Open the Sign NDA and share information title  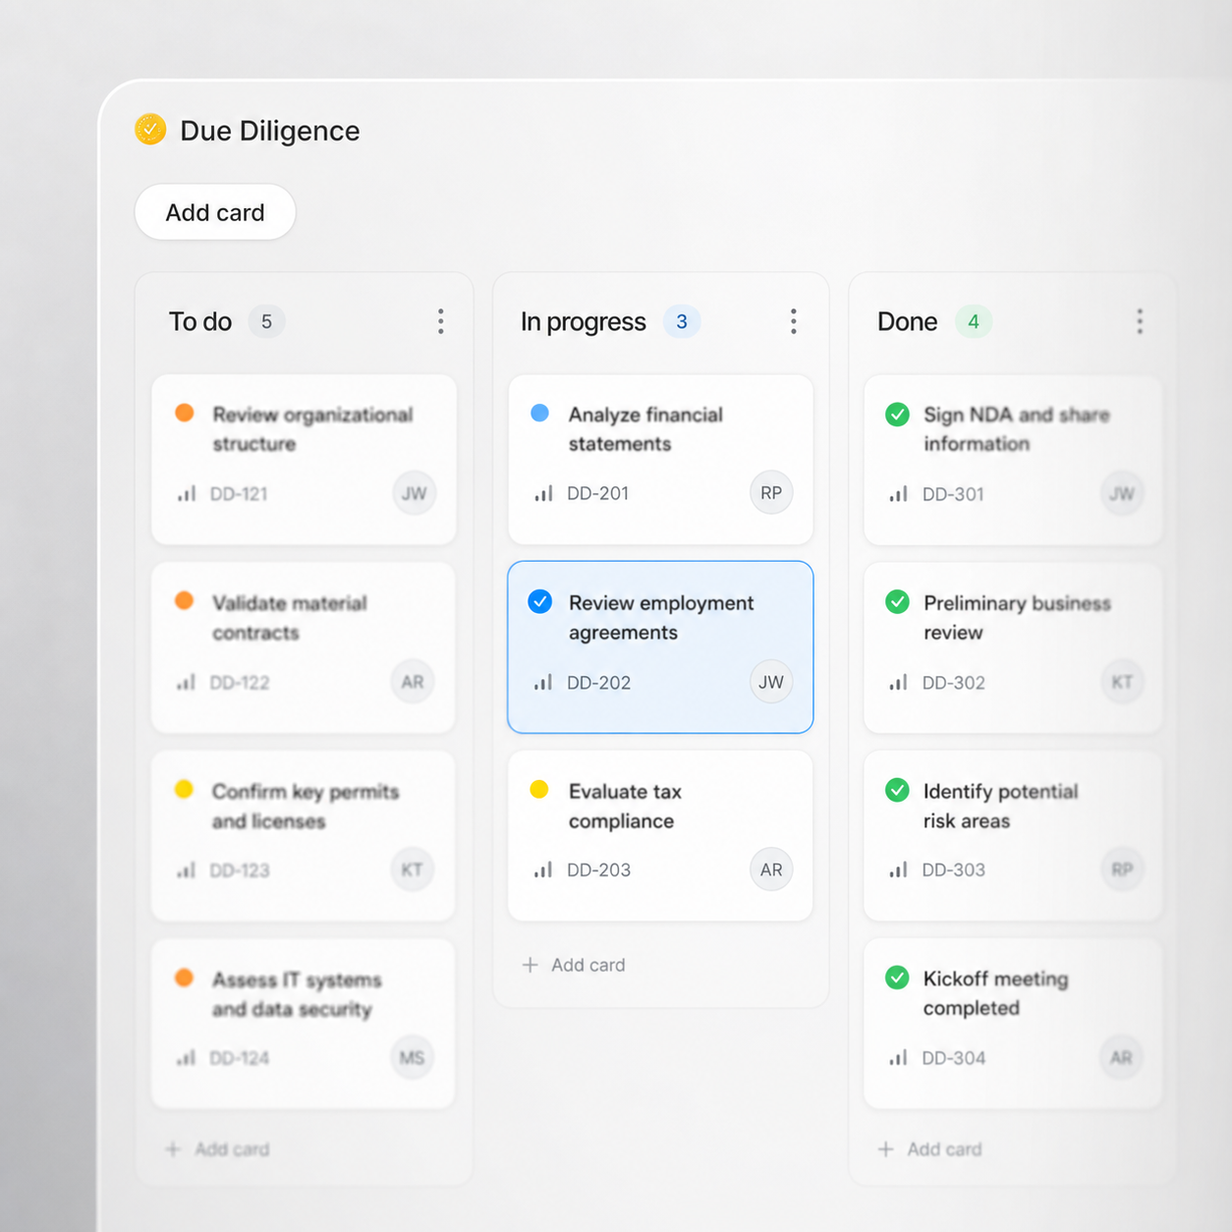coord(1017,429)
